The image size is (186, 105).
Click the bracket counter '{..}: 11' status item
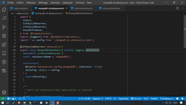tap(22, 99)
